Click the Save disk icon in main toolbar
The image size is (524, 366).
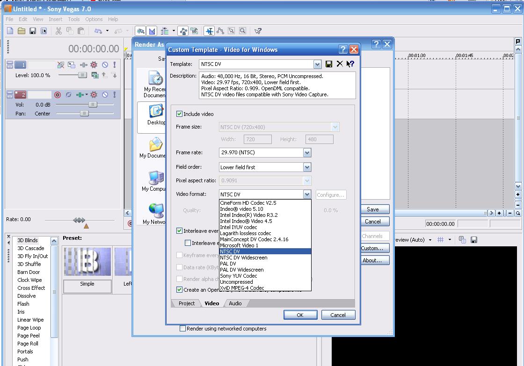point(33,31)
